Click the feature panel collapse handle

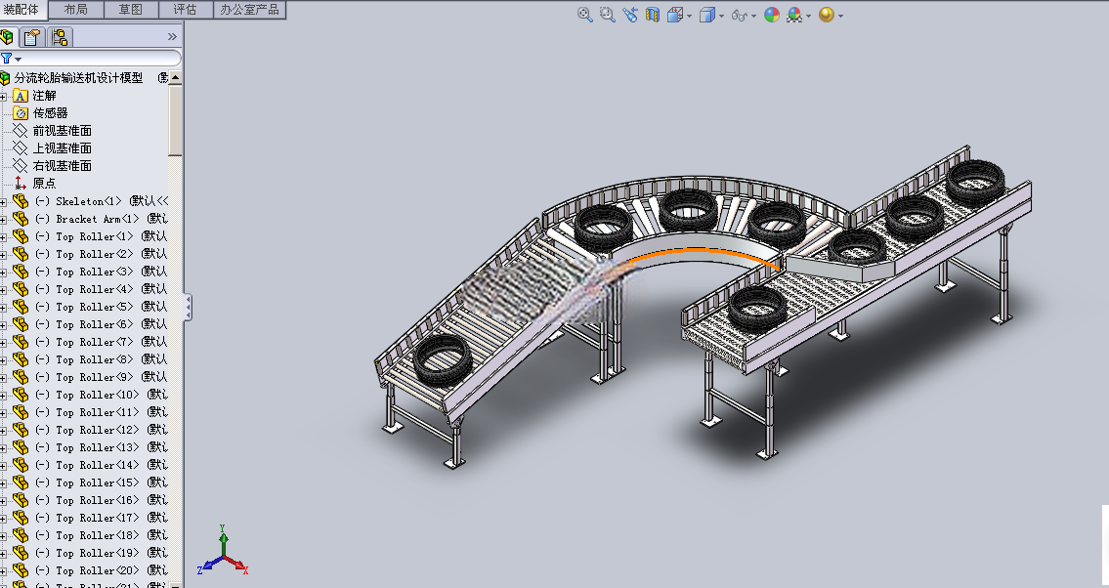(x=189, y=307)
